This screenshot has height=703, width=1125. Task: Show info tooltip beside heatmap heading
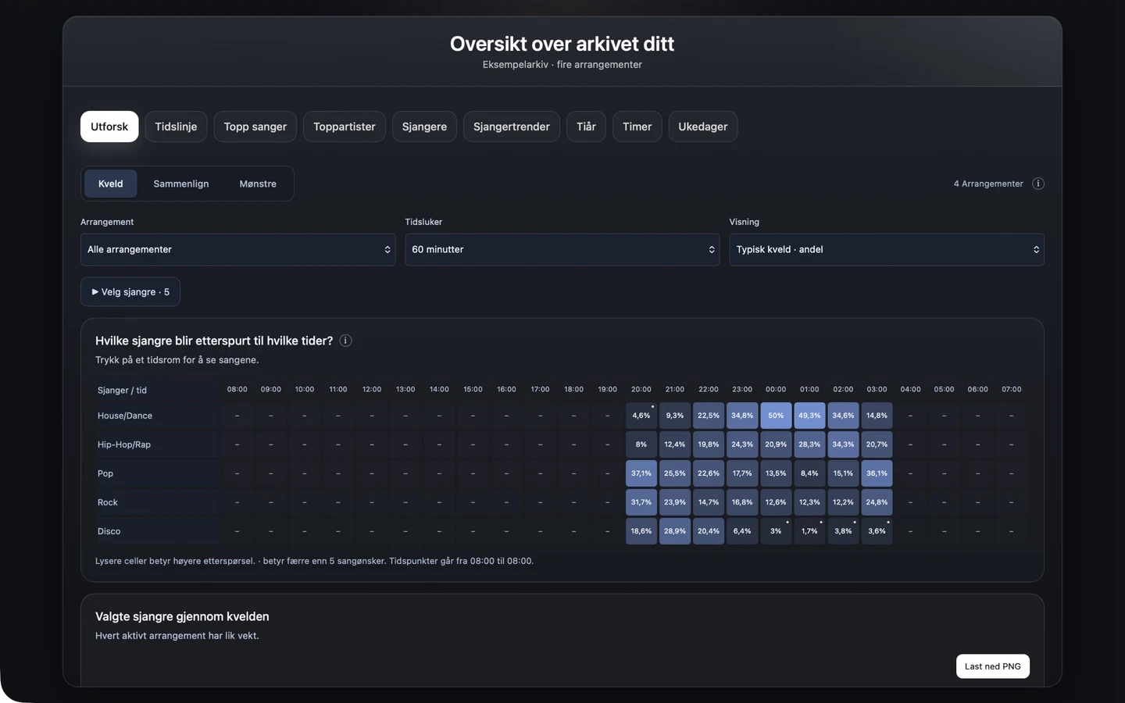tap(345, 341)
